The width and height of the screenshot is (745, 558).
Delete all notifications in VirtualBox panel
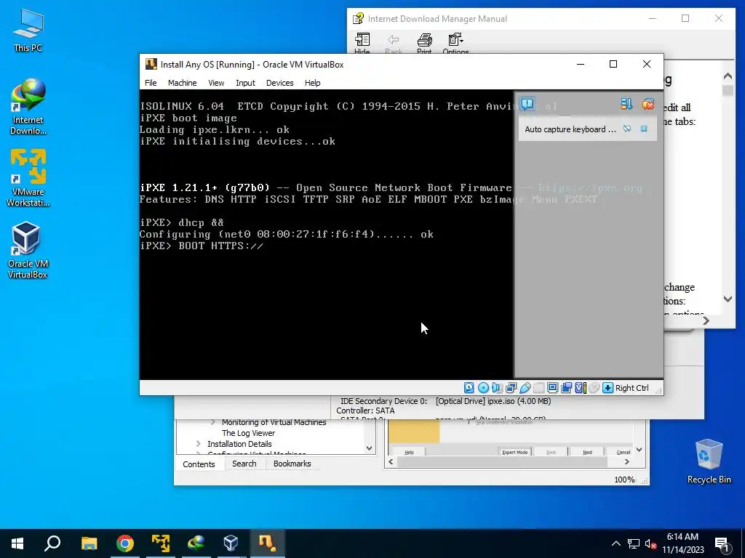pos(648,104)
